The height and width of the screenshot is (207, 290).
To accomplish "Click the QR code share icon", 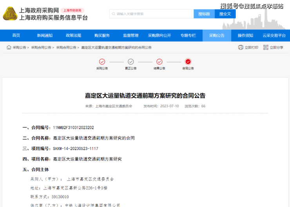I will tap(266, 47).
